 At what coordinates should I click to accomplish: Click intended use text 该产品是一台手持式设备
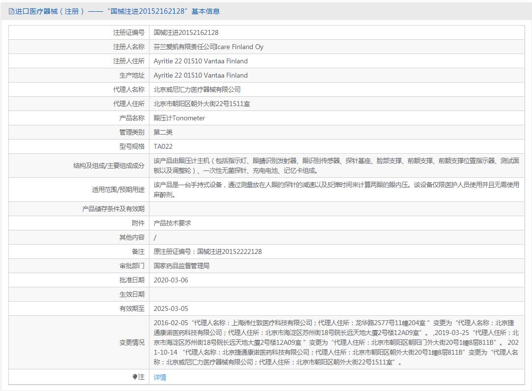coord(336,190)
